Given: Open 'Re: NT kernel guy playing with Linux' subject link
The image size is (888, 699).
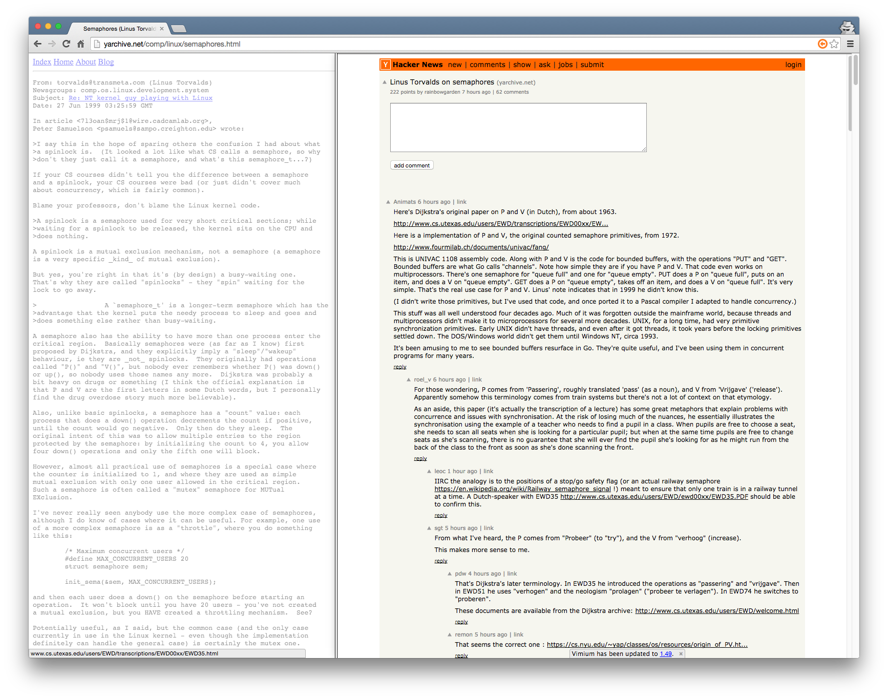Looking at the screenshot, I should tap(141, 98).
